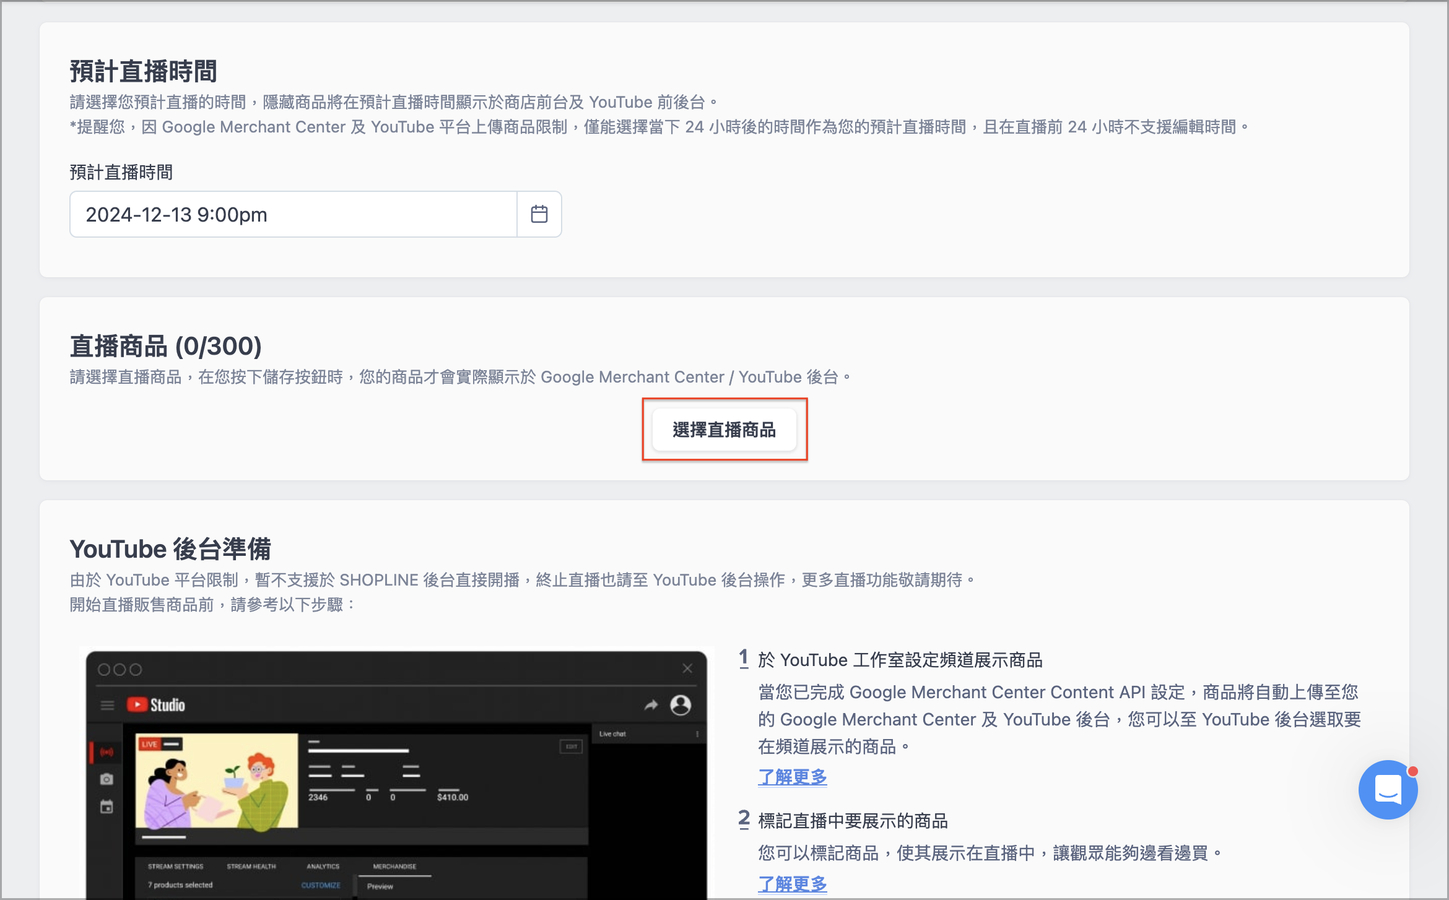Click the 選擇直播商品 button
This screenshot has width=1449, height=900.
coord(724,430)
